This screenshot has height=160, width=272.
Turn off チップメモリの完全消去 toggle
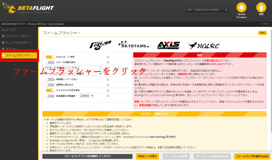[x=50, y=90]
